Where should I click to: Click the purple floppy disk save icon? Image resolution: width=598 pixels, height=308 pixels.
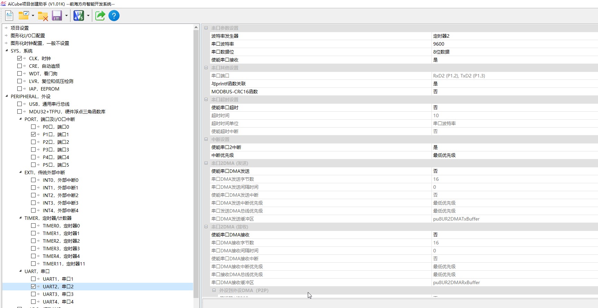(57, 16)
